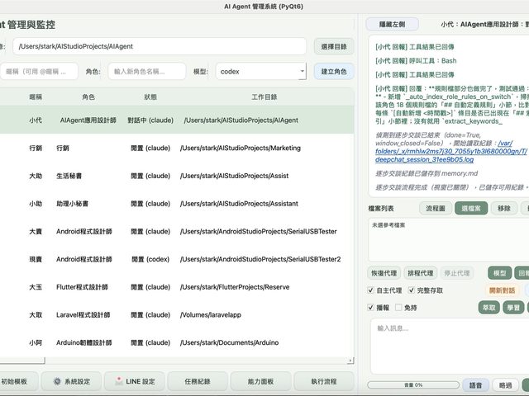Open 任務紀錄 from bottom bar
Viewport: 529px width, 396px height.
[198, 381]
